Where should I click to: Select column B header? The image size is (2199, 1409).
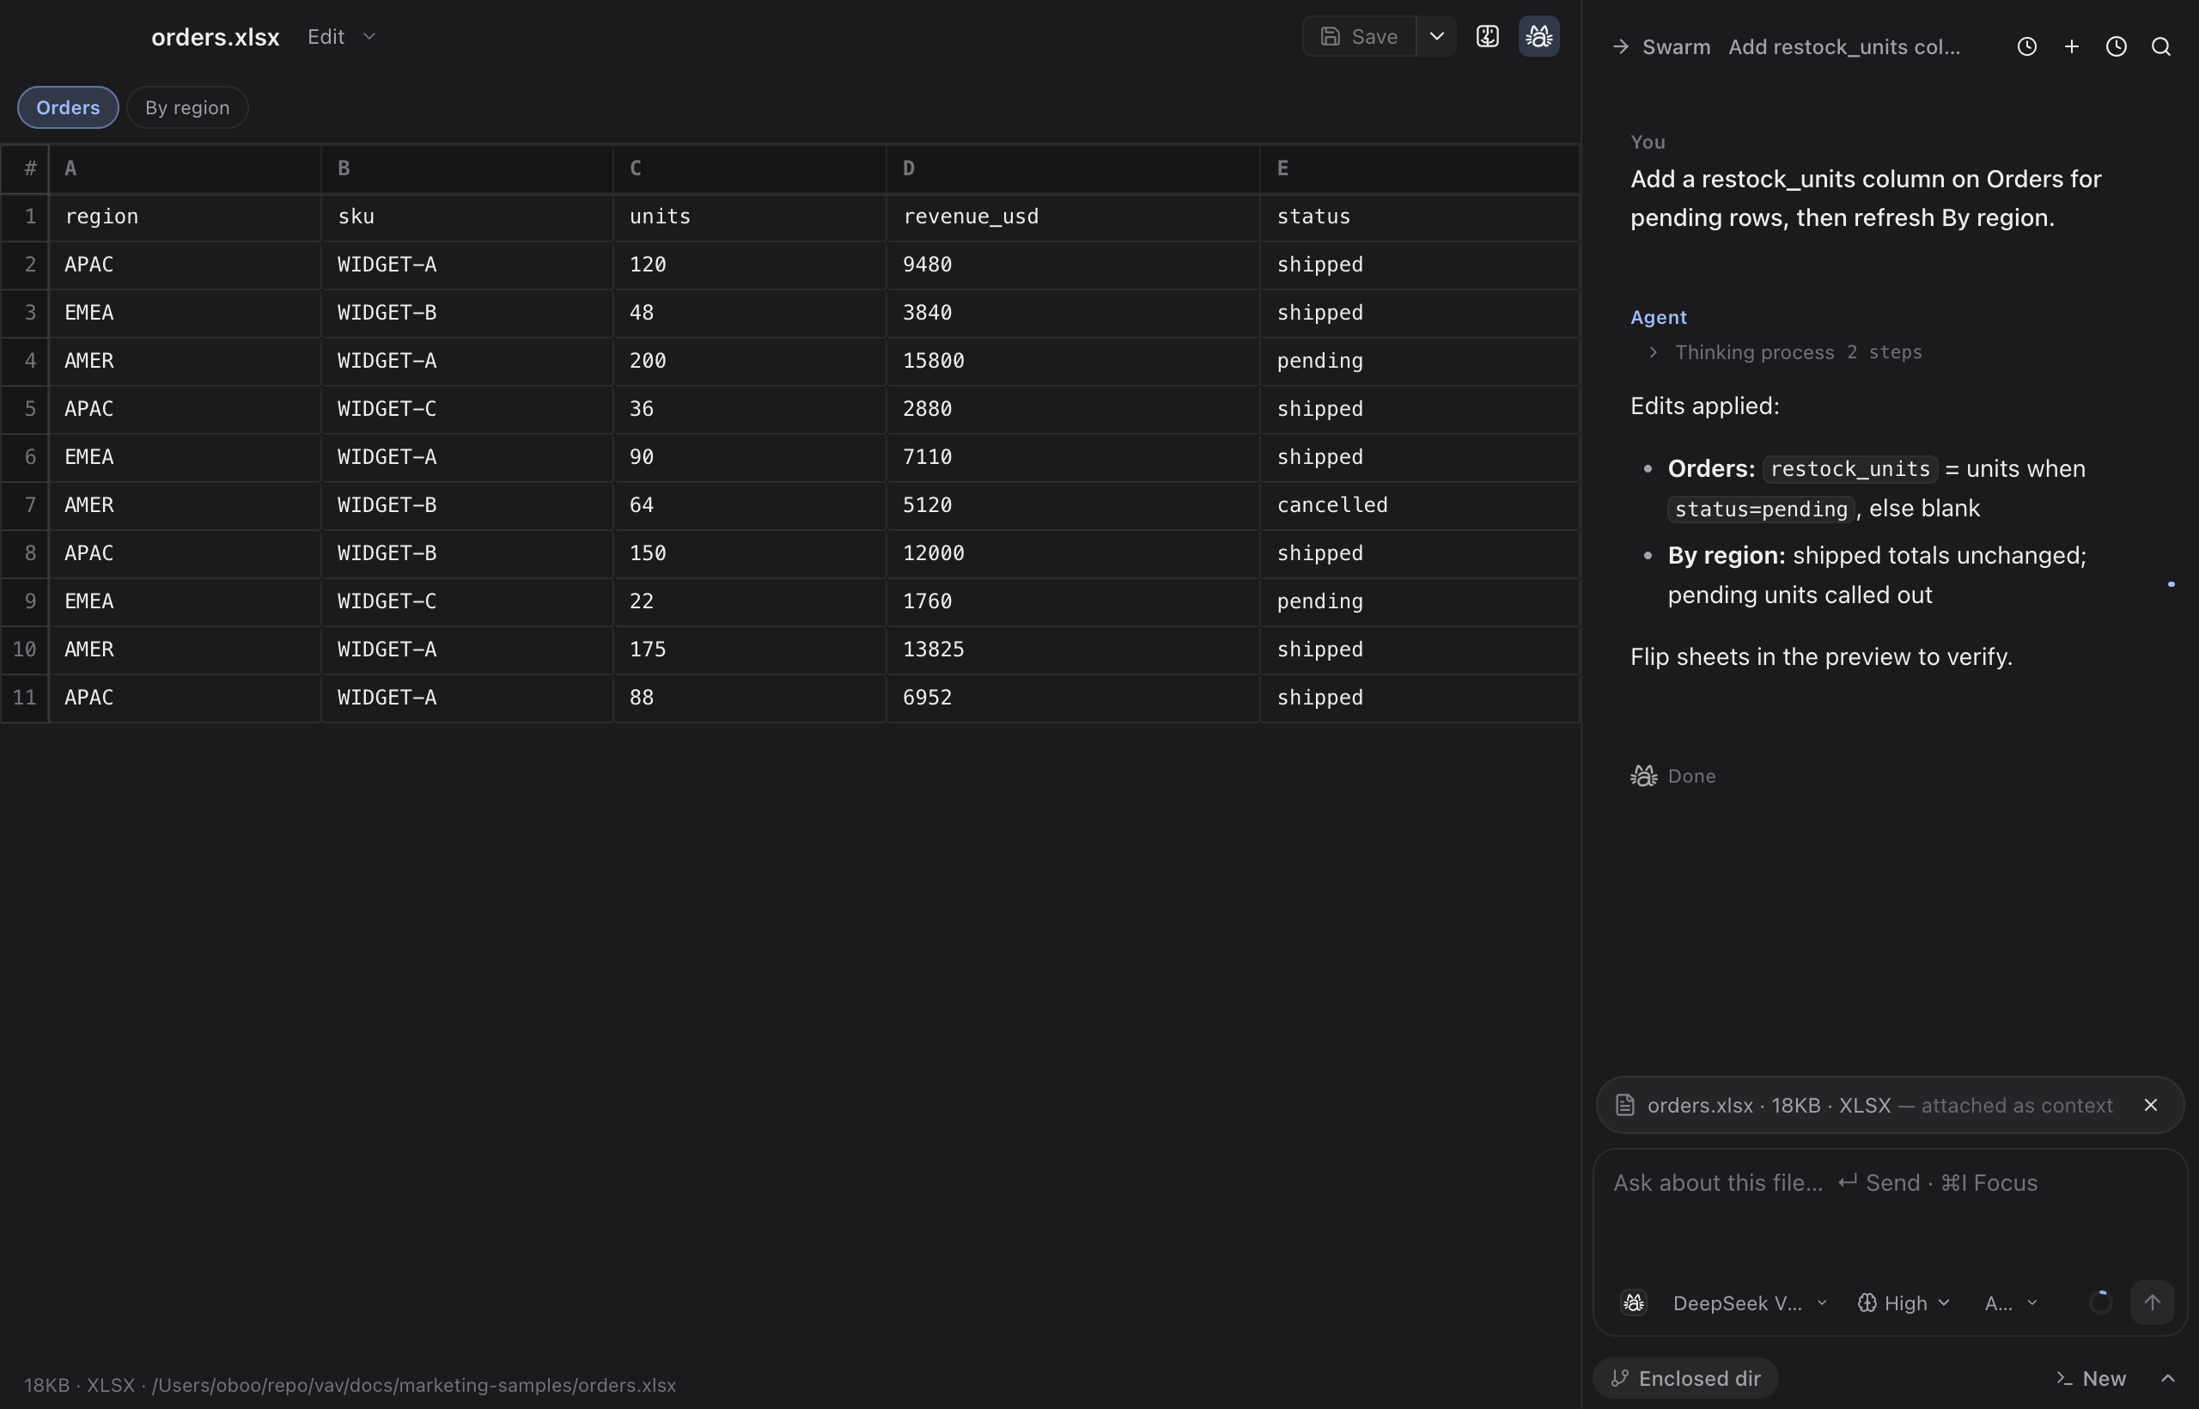tap(466, 168)
